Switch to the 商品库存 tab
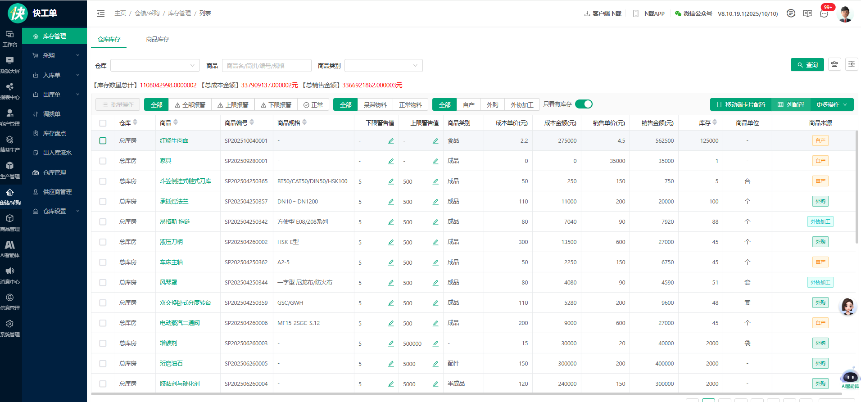861x402 pixels. 157,39
